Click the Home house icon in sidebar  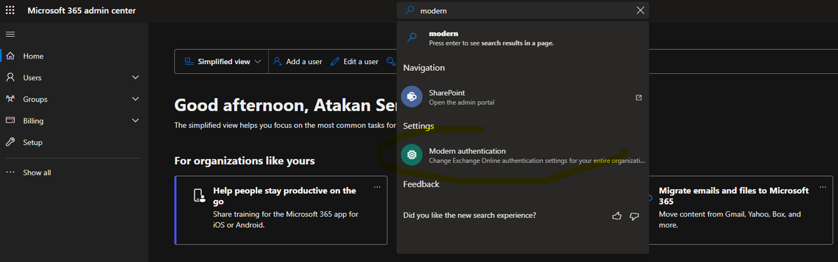click(10, 56)
